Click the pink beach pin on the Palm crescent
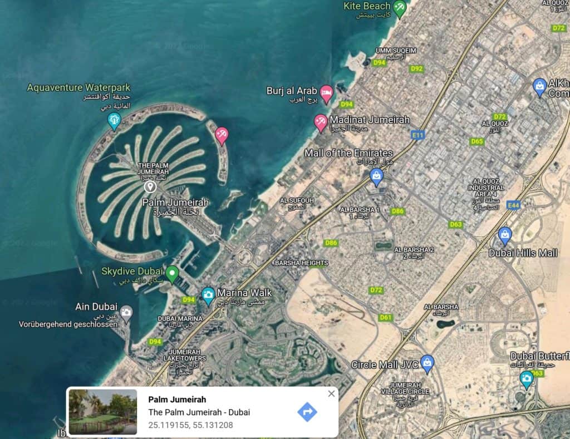The width and height of the screenshot is (570, 439). [222, 136]
